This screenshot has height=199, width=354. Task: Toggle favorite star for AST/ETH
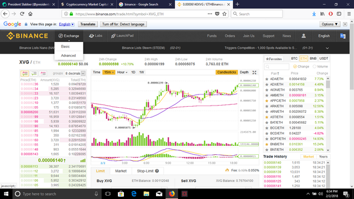click(x=267, y=117)
